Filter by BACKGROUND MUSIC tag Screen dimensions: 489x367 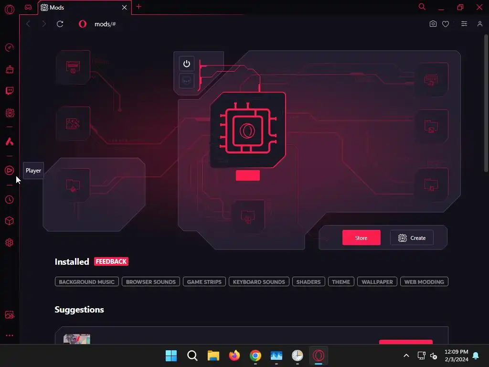pyautogui.click(x=87, y=282)
